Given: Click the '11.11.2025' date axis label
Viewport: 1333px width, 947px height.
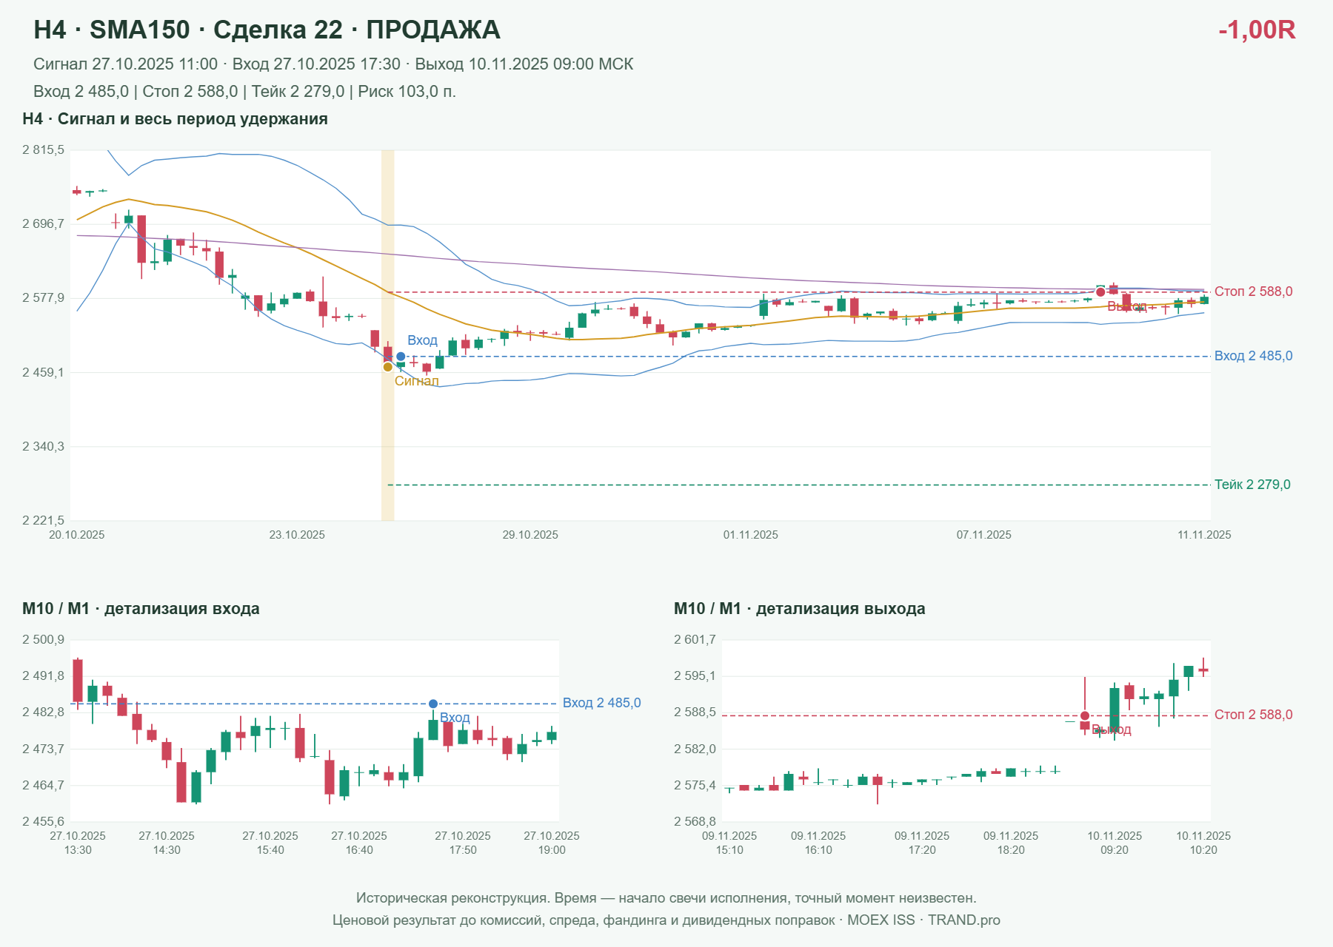Looking at the screenshot, I should [x=1204, y=535].
